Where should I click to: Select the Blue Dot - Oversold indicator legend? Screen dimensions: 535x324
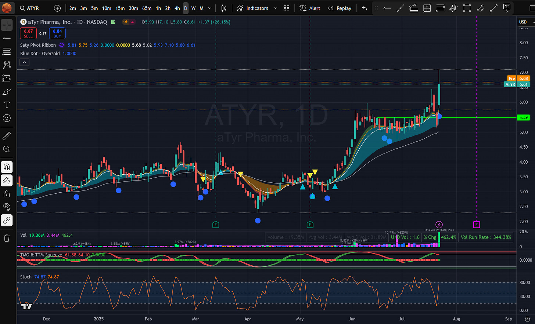click(x=40, y=54)
